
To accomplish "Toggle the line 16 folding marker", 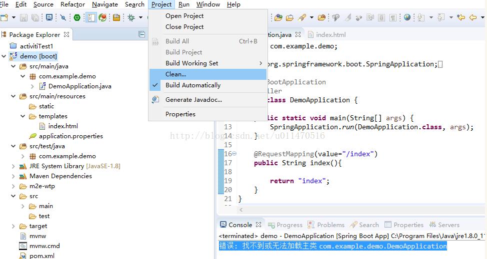I will tap(234, 154).
